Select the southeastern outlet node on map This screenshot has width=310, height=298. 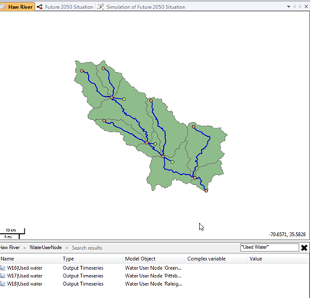pos(206,190)
